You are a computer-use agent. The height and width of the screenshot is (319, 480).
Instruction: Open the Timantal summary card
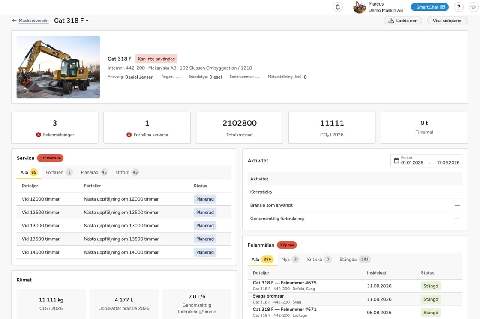[x=424, y=127]
